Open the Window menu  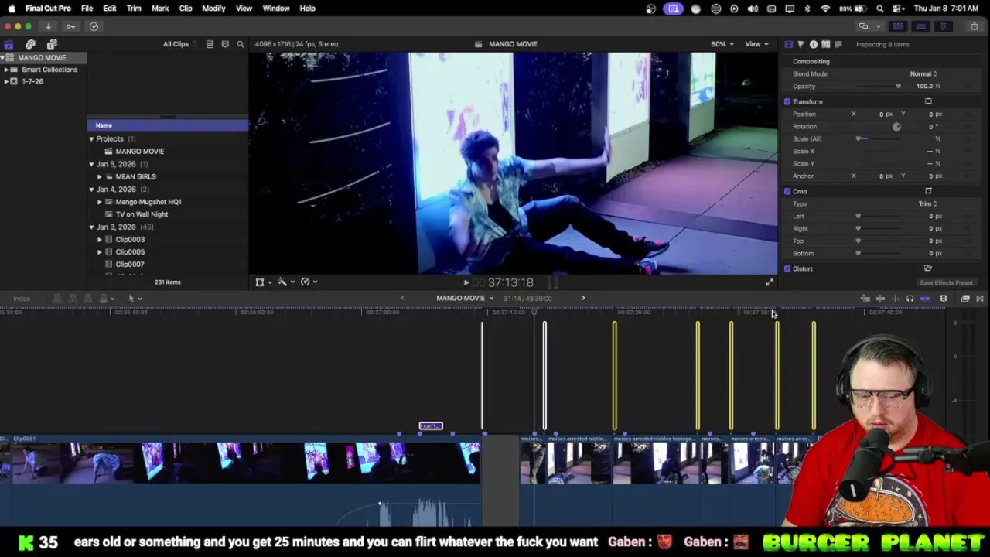tap(275, 9)
